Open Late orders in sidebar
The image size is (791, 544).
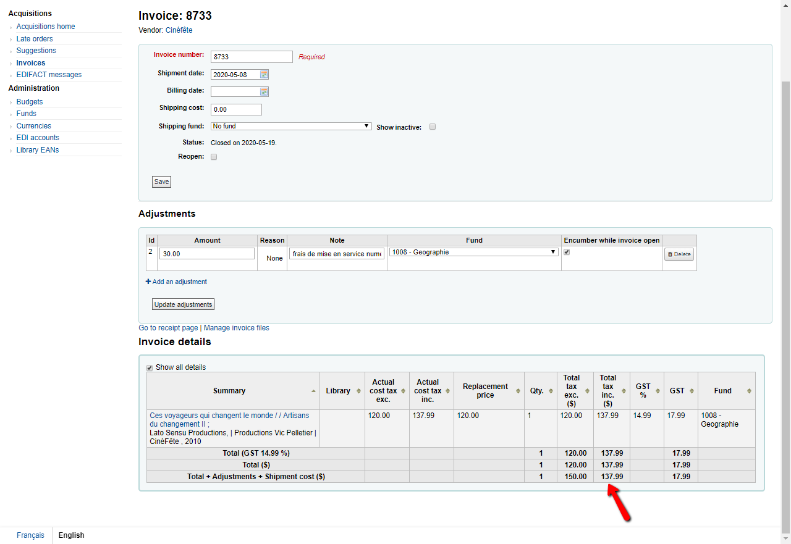[x=35, y=39]
